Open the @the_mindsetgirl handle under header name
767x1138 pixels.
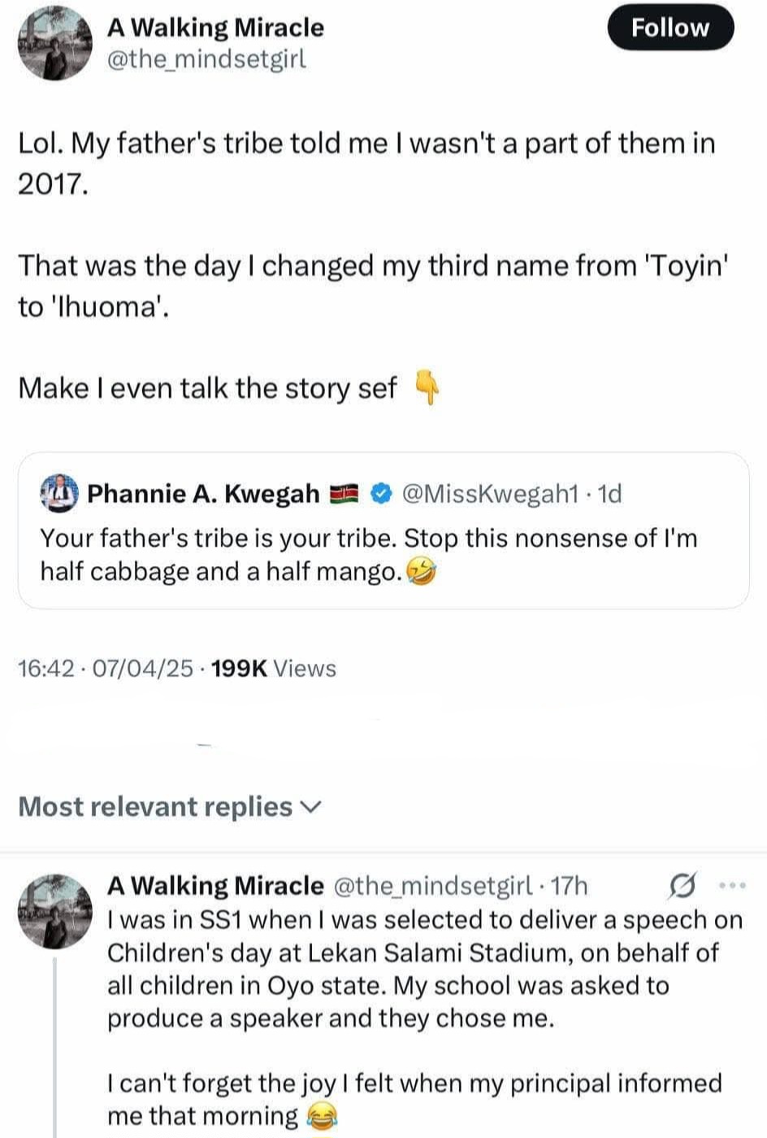[206, 59]
